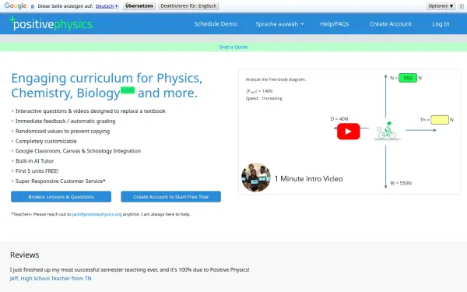Click the 1 Minute Intro Video label
Viewport: 467px width, 292px height.
[x=308, y=179]
